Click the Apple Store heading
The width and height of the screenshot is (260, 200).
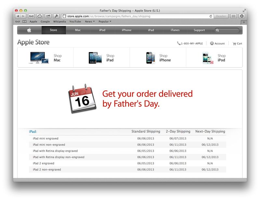33,42
